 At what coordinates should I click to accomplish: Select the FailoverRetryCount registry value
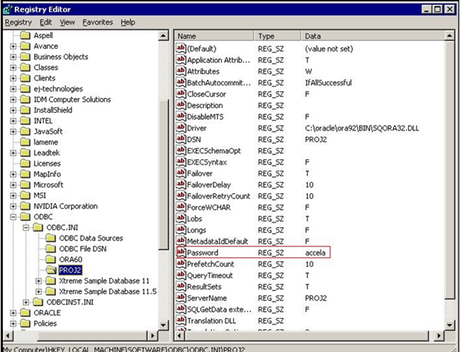(218, 196)
